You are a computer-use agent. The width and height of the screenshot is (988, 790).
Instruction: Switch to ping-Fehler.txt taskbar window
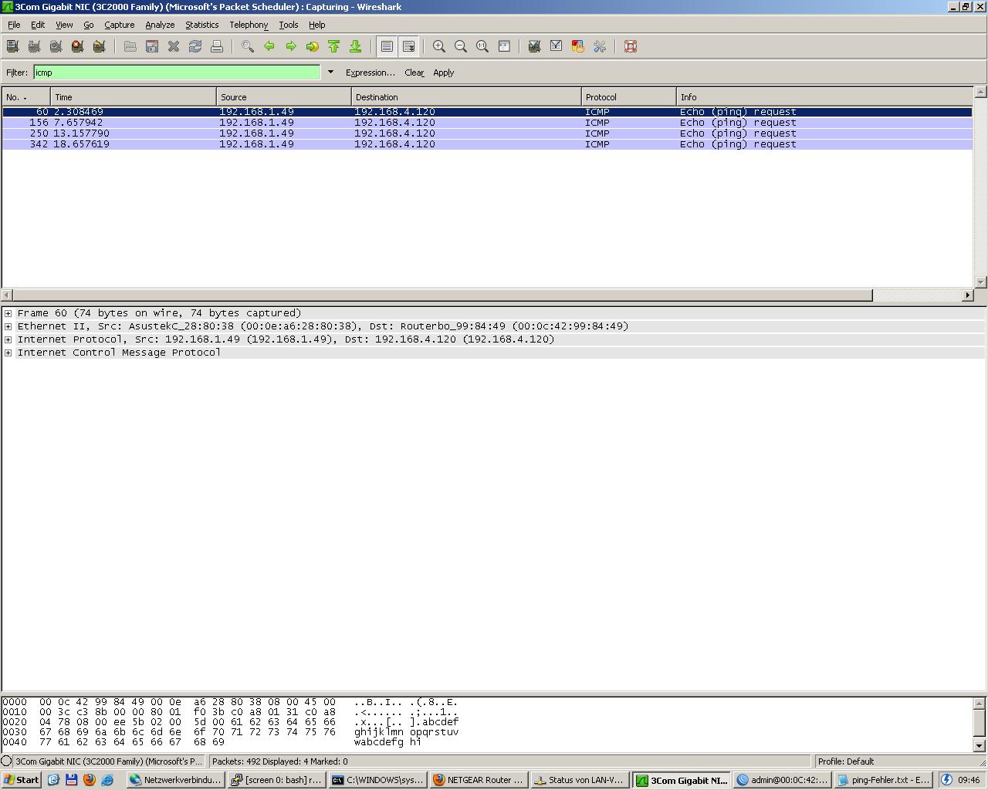point(884,780)
